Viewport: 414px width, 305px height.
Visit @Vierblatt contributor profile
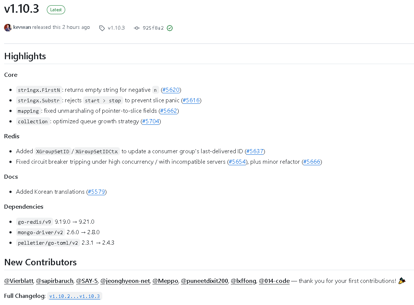(x=19, y=281)
